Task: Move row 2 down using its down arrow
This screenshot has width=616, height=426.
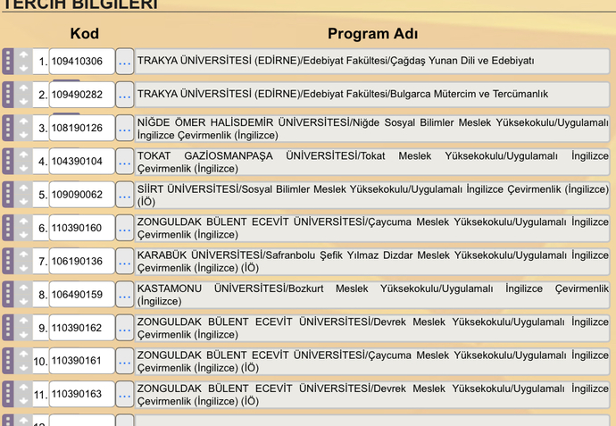Action: (x=23, y=102)
